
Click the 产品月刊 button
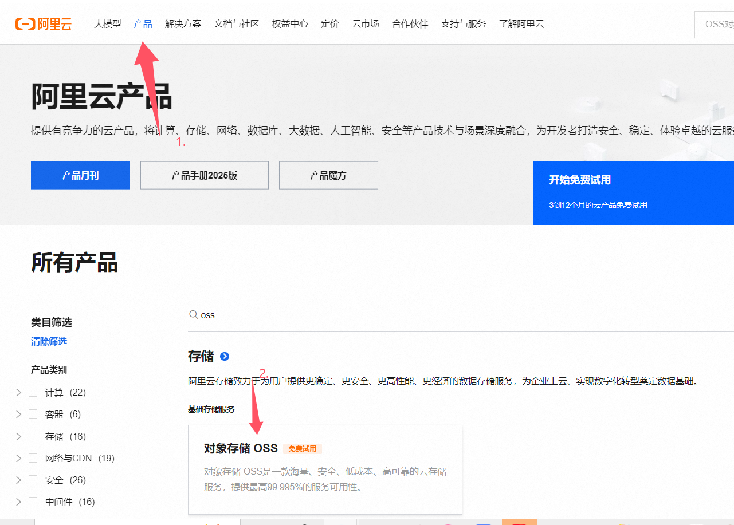(x=80, y=175)
